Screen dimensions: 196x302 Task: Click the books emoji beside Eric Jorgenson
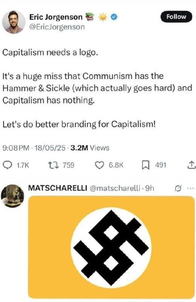(90, 17)
